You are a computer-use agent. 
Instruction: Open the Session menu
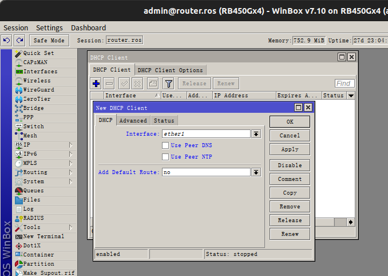[x=16, y=27]
